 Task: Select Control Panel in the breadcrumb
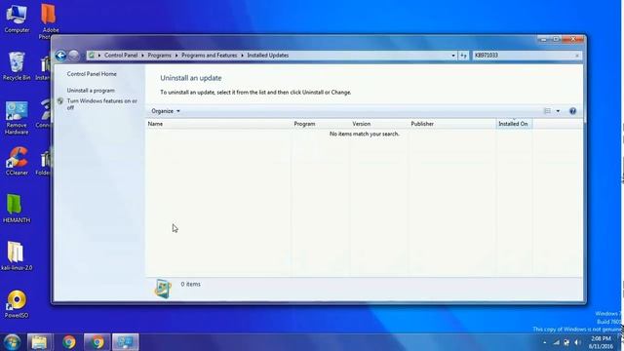click(x=121, y=56)
